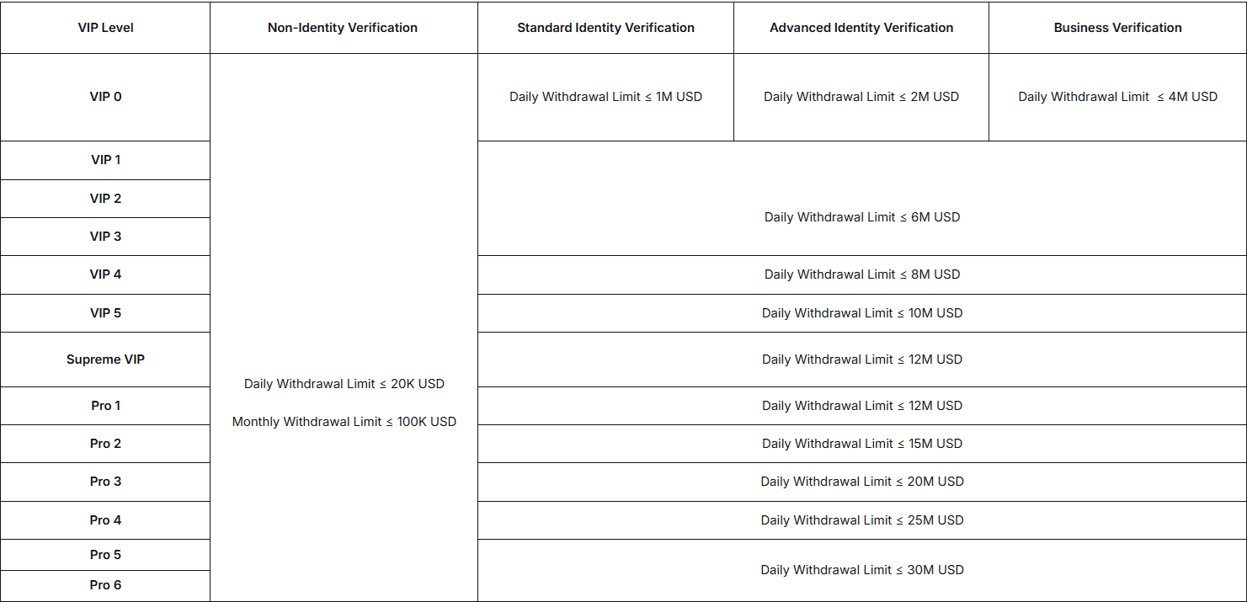1247x602 pixels.
Task: Select the ≤ 15M USD withdrawal limit text
Action: pos(861,444)
